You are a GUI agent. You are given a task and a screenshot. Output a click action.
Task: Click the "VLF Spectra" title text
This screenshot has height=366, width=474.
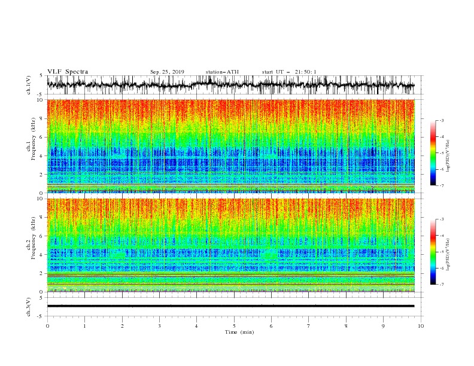(x=68, y=72)
